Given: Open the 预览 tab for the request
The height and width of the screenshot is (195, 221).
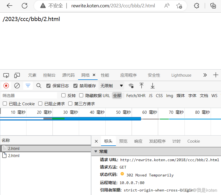Looking at the screenshot, I should pyautogui.click(x=123, y=141).
